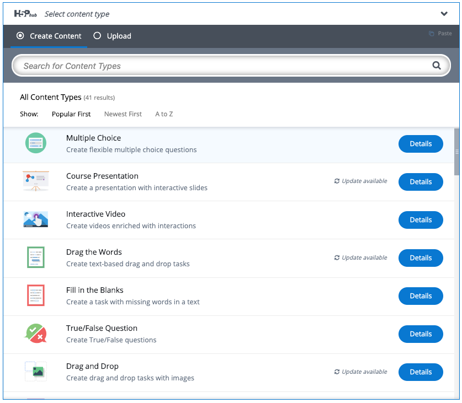Click the content list vertical scrollbar
This screenshot has height=403, width=462.
pos(456,152)
